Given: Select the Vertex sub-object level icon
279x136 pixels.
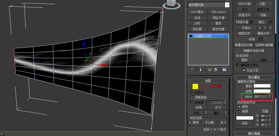Looking at the screenshot, I should point(195,86).
